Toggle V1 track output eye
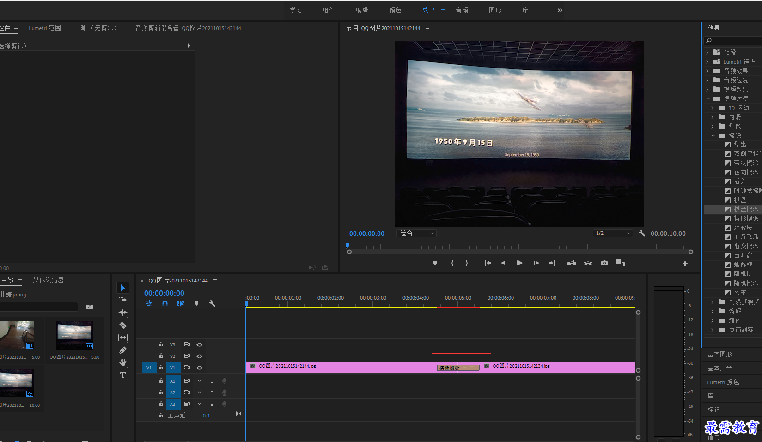Image resolution: width=762 pixels, height=442 pixels. [x=200, y=368]
